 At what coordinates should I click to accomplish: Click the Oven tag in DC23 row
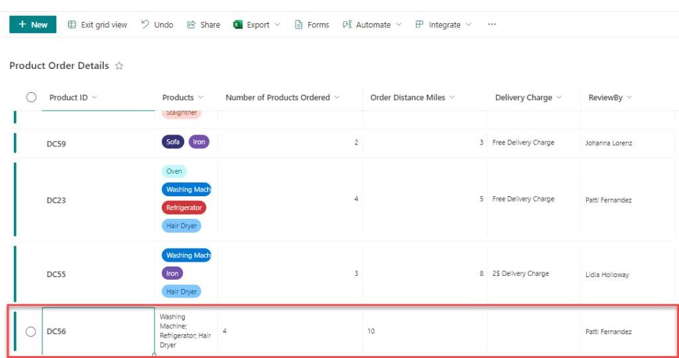174,171
